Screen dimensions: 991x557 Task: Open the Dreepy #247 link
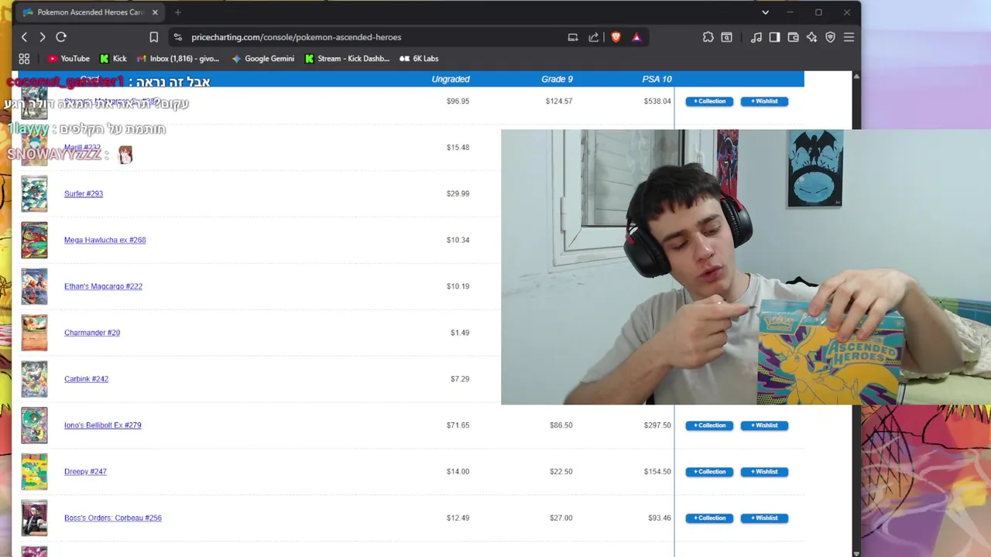tap(85, 472)
